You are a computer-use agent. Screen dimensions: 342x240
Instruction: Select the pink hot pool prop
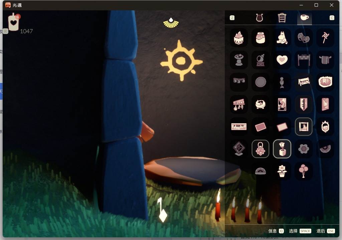(x=325, y=82)
